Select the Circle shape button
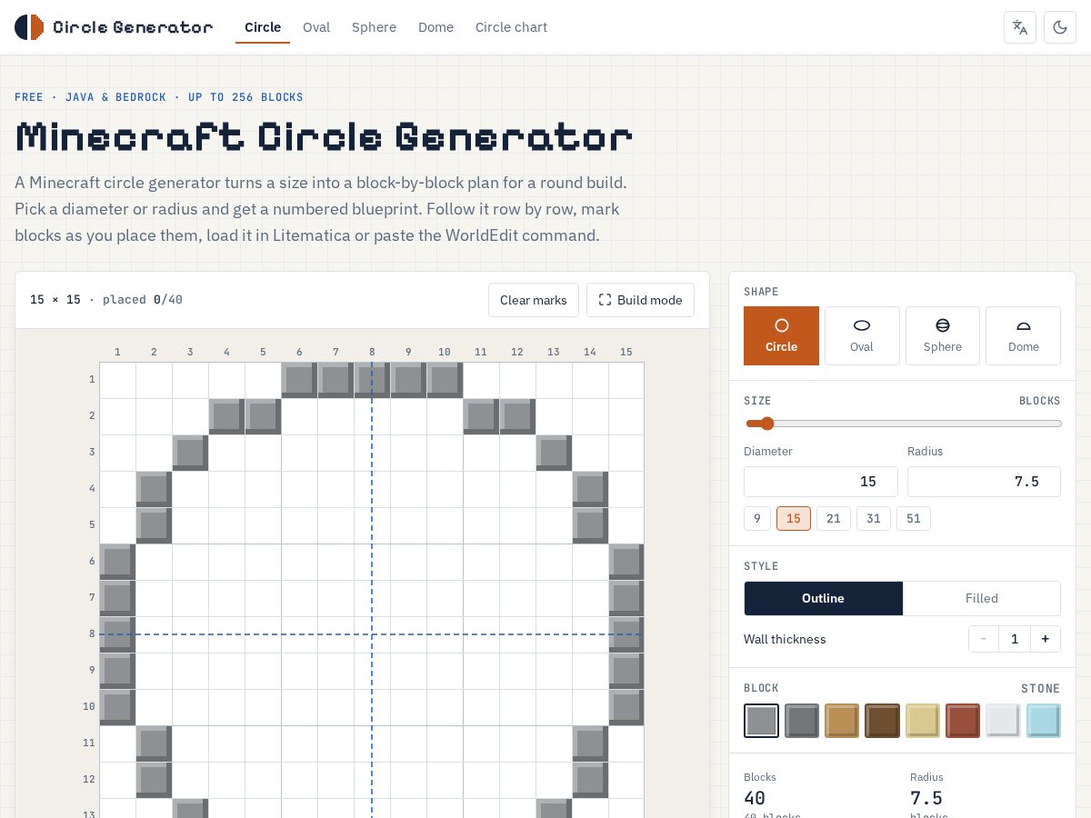The width and height of the screenshot is (1091, 818). click(x=781, y=335)
